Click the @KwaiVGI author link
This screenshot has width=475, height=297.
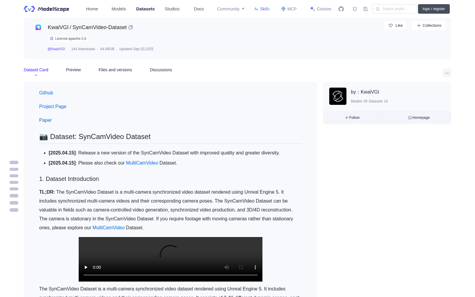click(x=56, y=49)
